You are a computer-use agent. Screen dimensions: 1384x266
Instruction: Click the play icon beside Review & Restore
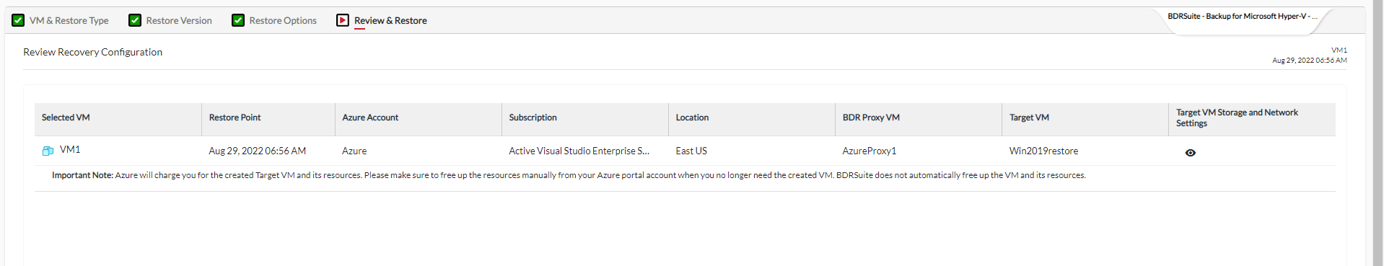tap(343, 20)
